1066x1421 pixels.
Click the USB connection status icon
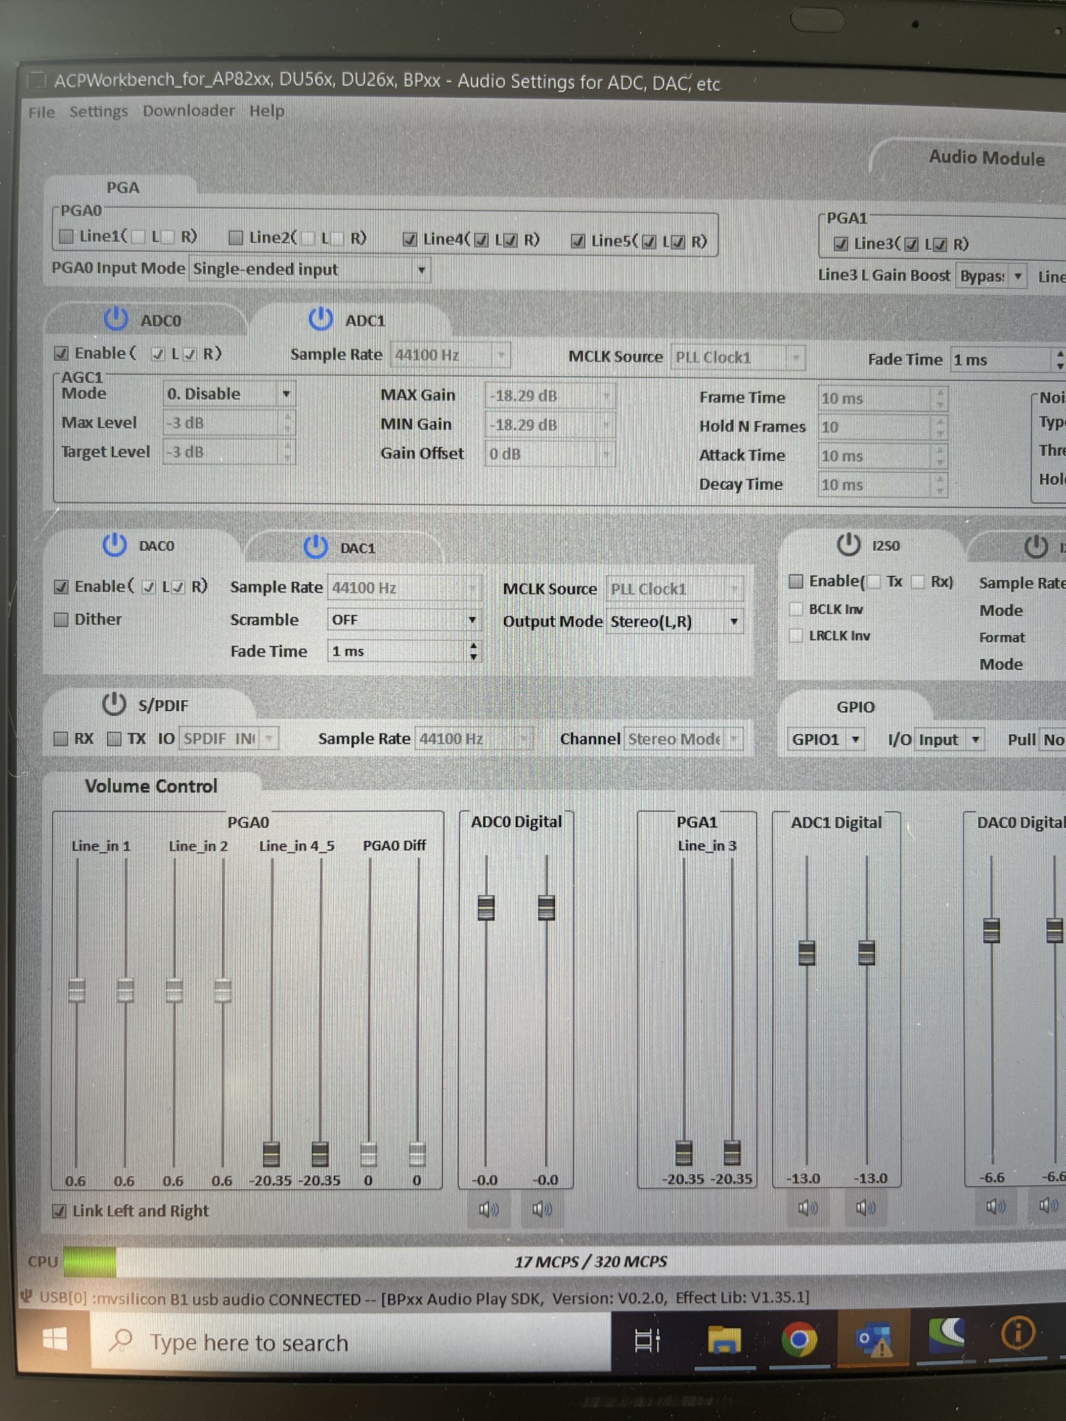click(x=28, y=1296)
